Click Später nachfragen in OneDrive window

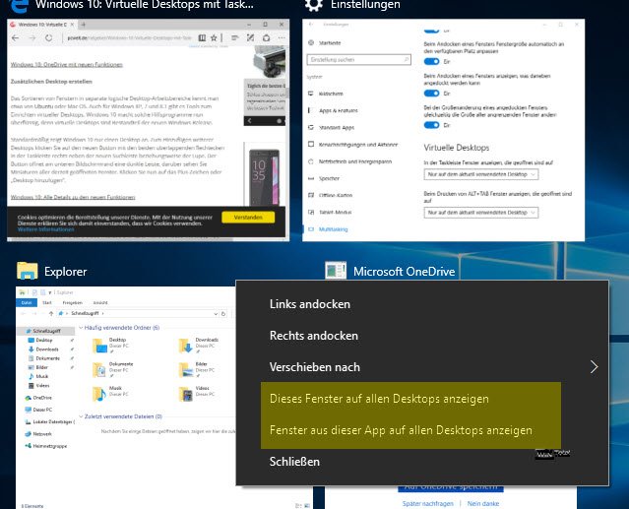coord(427,503)
